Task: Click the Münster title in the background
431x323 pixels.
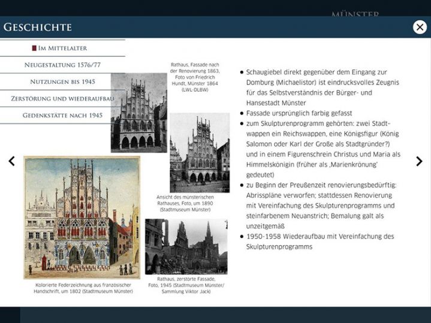Action: pos(355,13)
